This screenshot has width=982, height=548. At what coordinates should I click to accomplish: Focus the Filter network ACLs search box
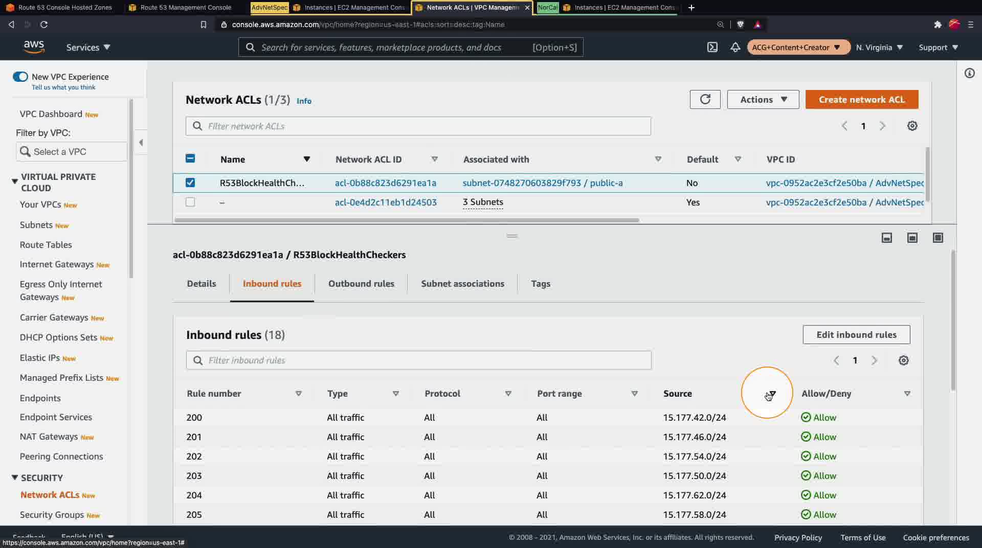pyautogui.click(x=418, y=126)
